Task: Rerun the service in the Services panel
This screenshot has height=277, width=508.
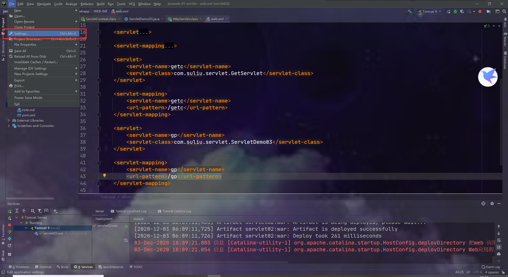Action: pos(10,211)
